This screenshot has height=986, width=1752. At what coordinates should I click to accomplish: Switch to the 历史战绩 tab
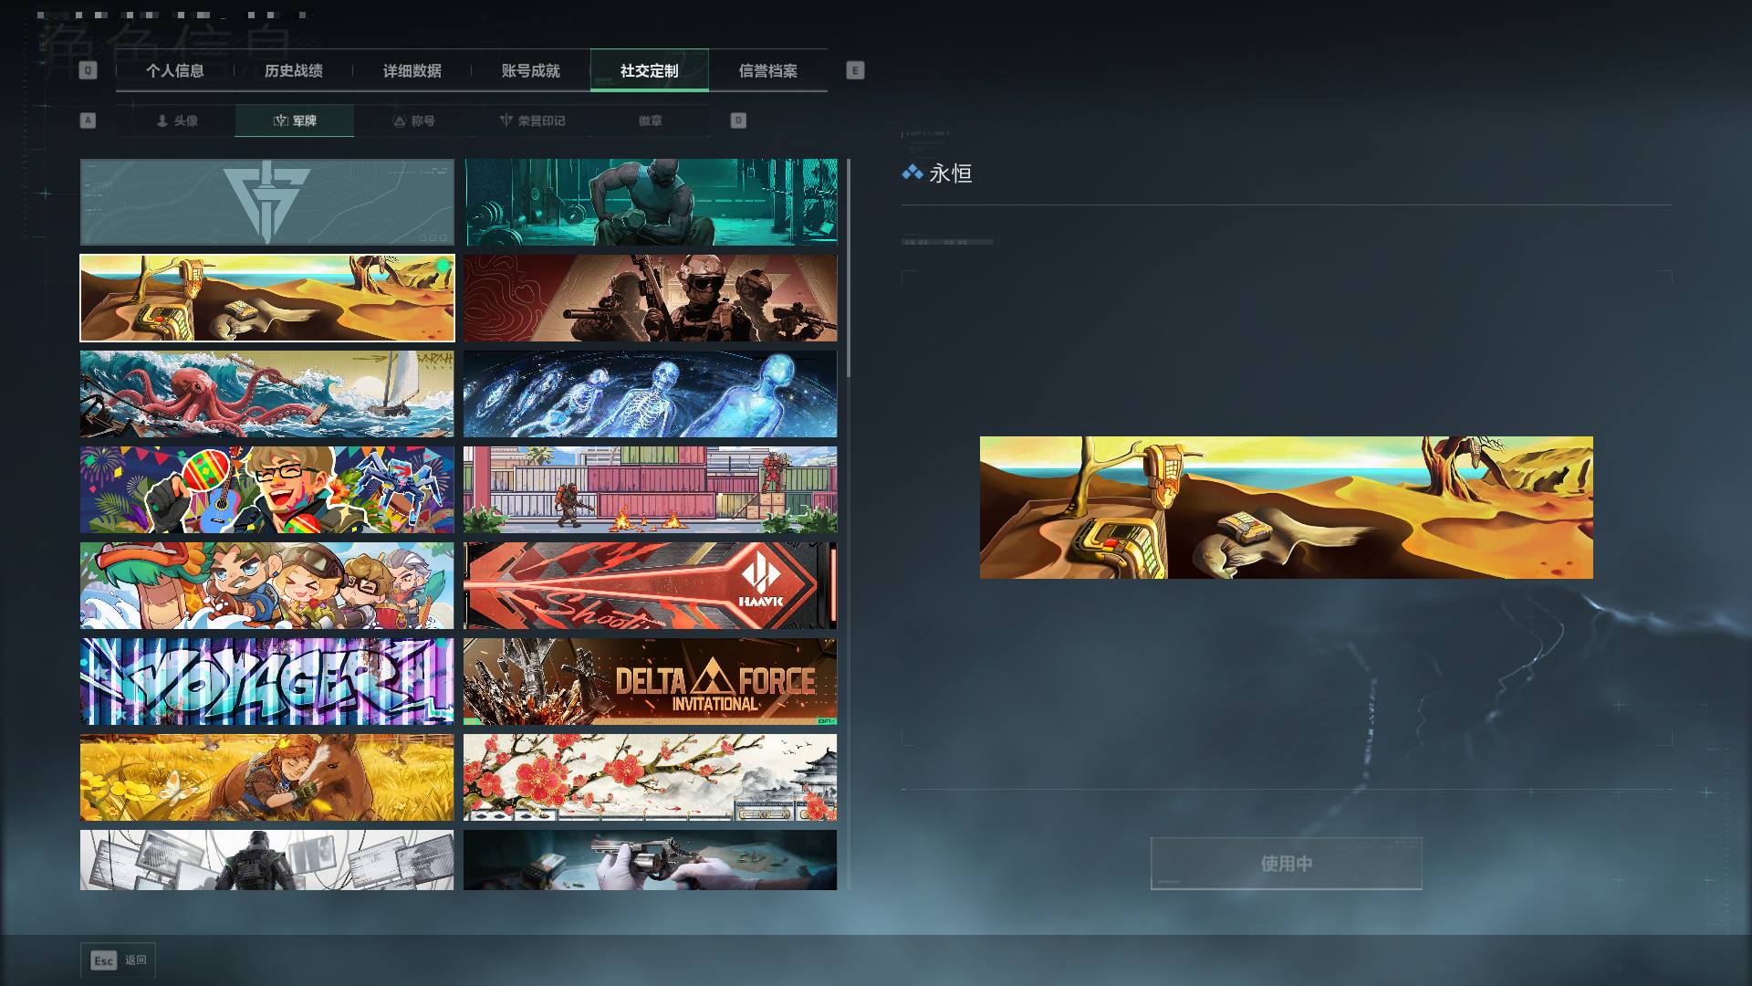[294, 70]
